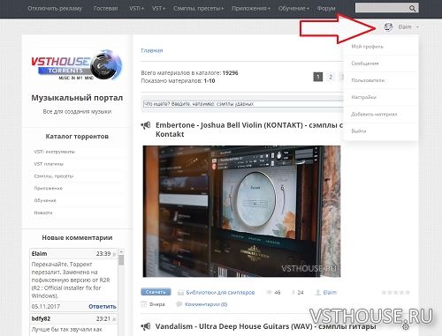Click the VSTHouse Torrents logo
The image size is (442, 336).
pos(77,65)
